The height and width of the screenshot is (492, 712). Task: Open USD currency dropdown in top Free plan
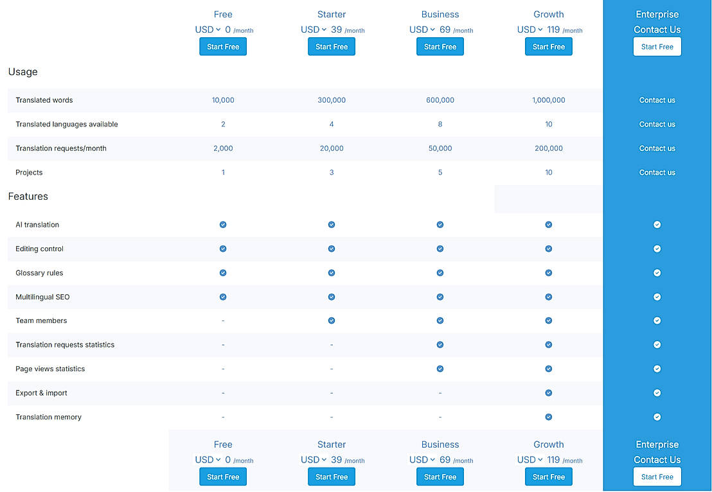point(208,30)
